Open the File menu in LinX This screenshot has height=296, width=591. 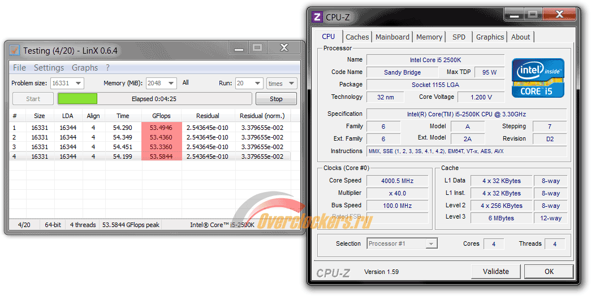[20, 68]
